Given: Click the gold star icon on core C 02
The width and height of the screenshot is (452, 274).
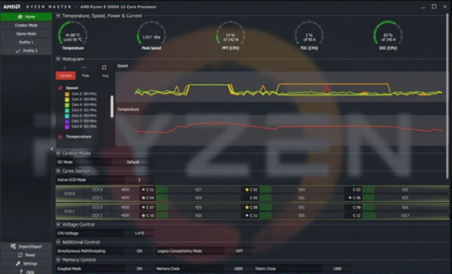Looking at the screenshot, I should pos(247,190).
